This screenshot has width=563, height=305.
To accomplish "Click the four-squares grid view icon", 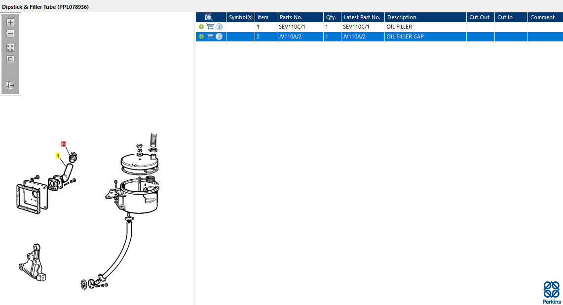I will pyautogui.click(x=10, y=48).
